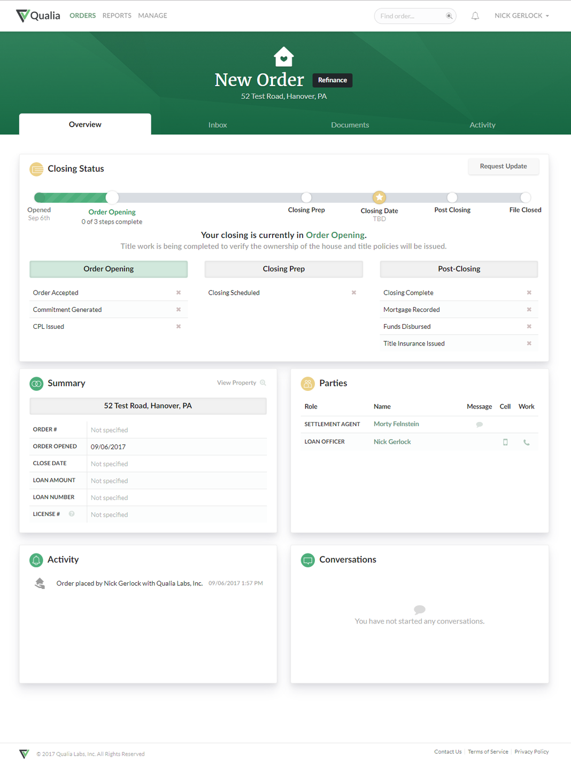Click the cell phone icon for Nick Gerlock
This screenshot has width=571, height=770.
click(505, 442)
